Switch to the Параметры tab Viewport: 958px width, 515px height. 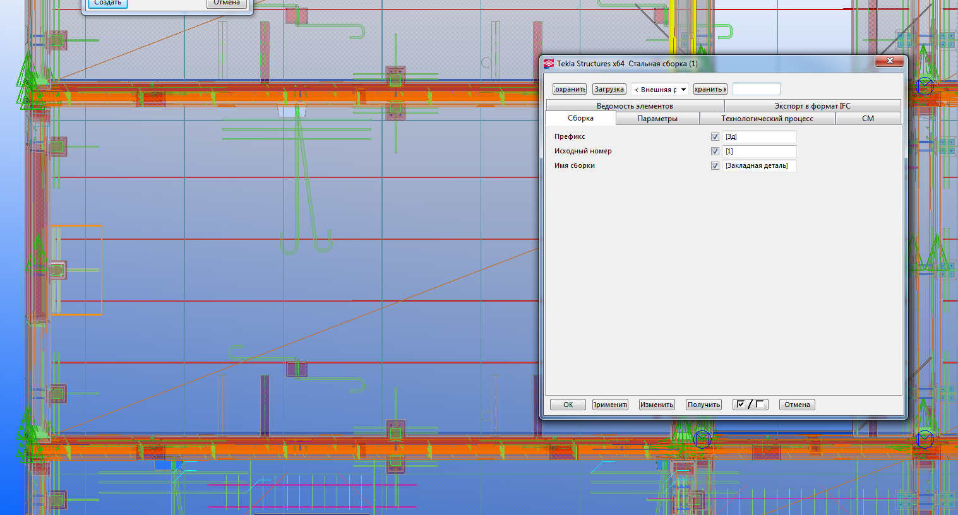[657, 119]
